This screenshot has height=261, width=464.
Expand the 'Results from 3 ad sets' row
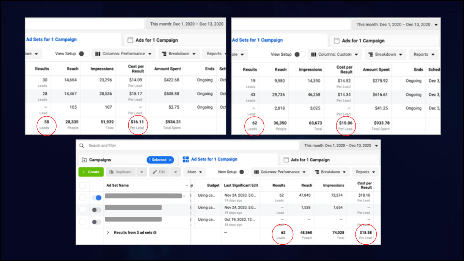click(x=108, y=233)
